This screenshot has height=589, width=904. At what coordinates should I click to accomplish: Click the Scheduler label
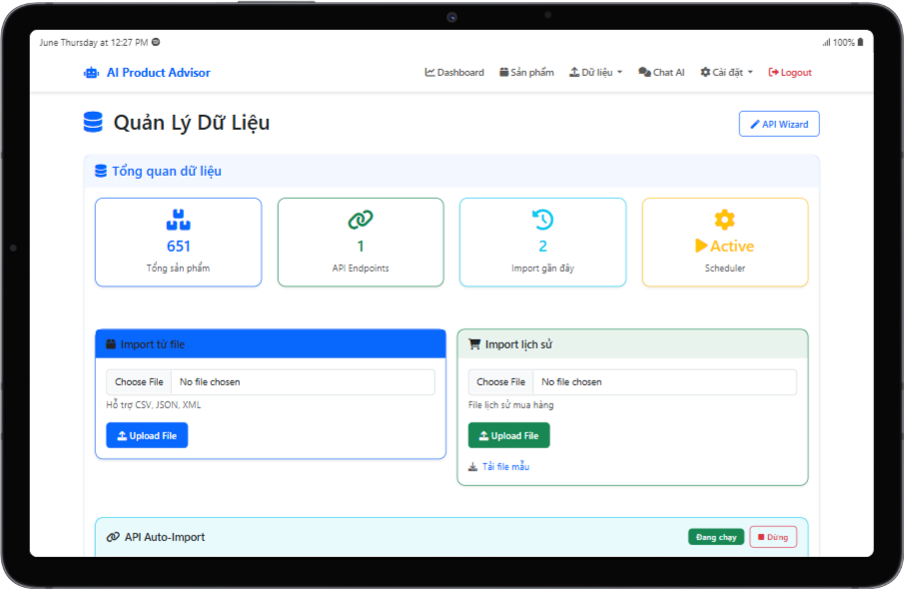(x=725, y=268)
